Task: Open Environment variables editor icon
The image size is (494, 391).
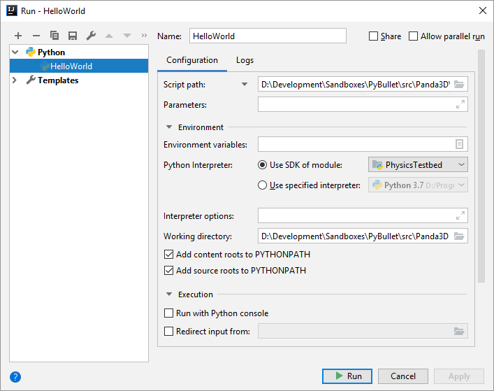Action: (x=459, y=144)
